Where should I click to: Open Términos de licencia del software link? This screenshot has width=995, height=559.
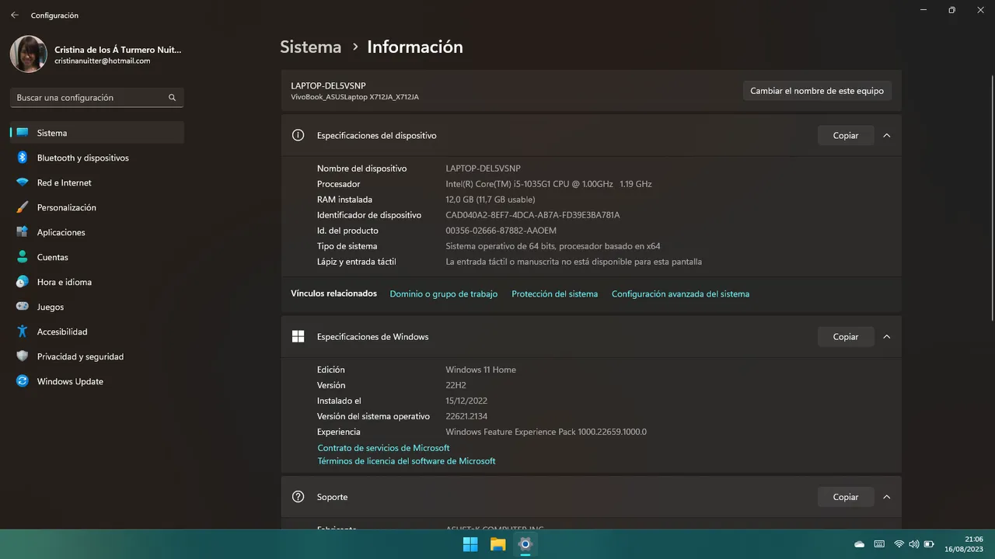[406, 461]
